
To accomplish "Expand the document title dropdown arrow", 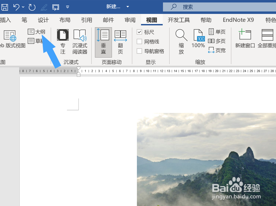I will coord(128,7).
